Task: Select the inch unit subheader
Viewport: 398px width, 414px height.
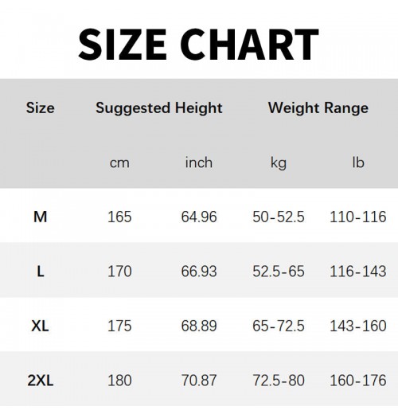Action: 199,162
